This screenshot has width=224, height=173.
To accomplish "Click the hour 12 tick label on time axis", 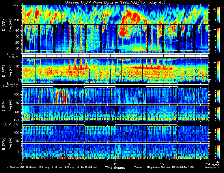I will [x=115, y=164].
